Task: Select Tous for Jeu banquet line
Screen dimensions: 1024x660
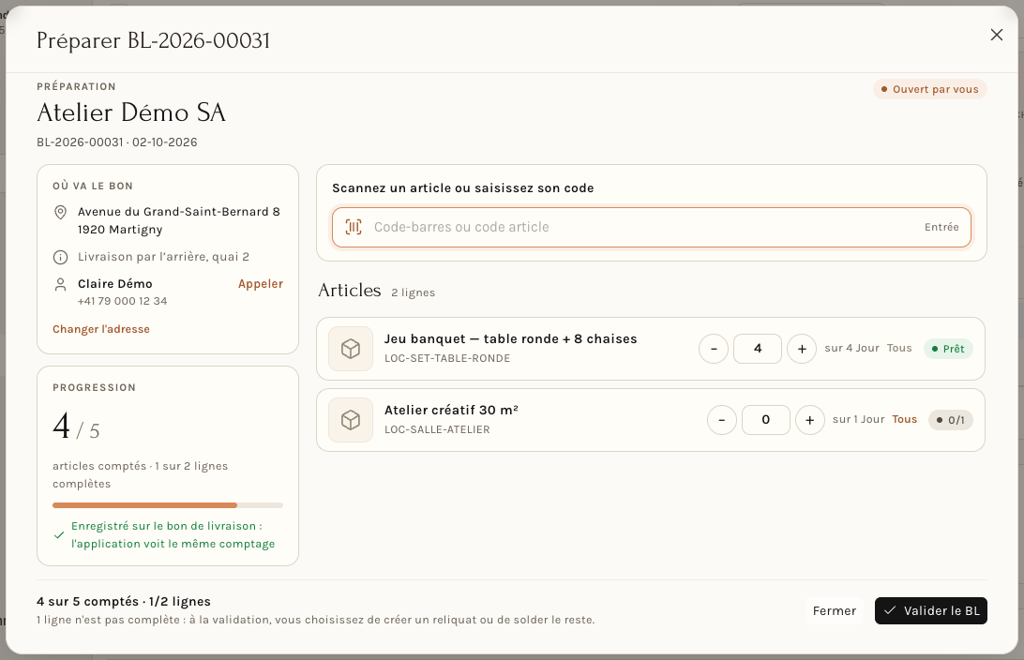Action: 899,348
